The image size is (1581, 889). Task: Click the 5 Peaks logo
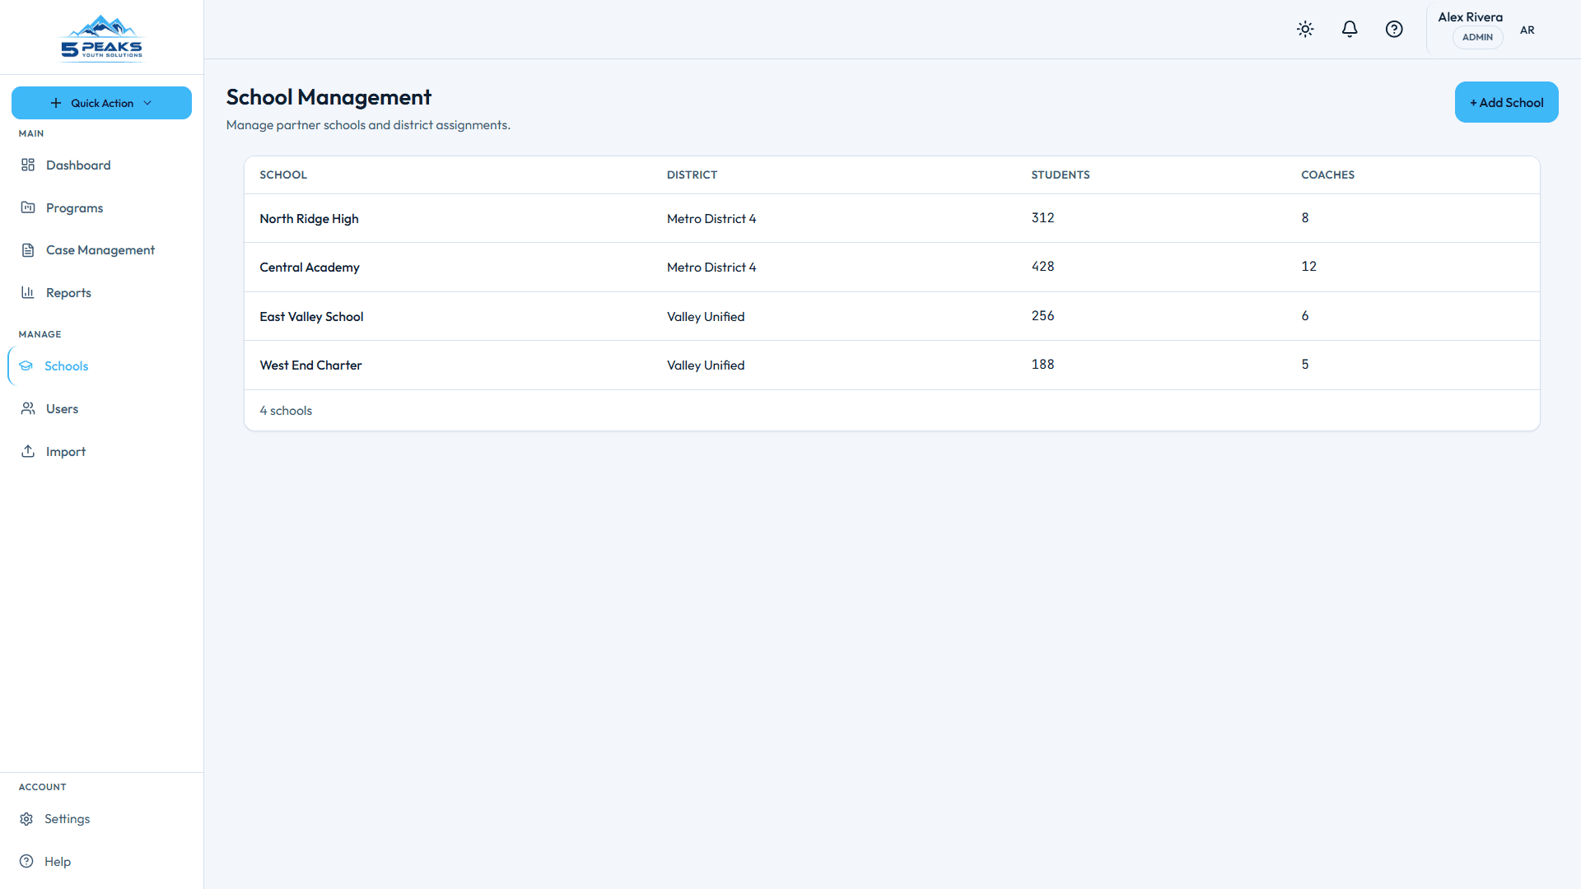(x=101, y=37)
